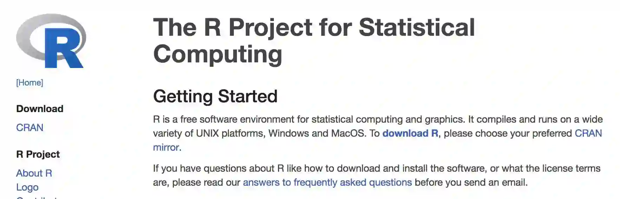Click partially visible link below Logo
Image resolution: width=620 pixels, height=199 pixels.
click(37, 197)
